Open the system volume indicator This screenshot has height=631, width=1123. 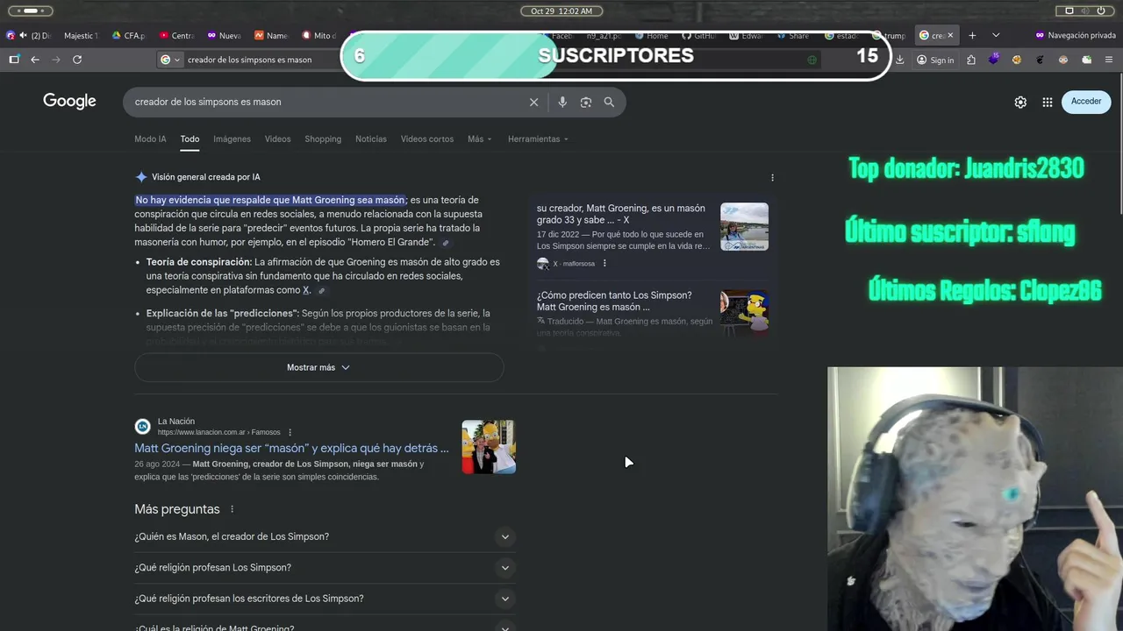click(x=1085, y=11)
